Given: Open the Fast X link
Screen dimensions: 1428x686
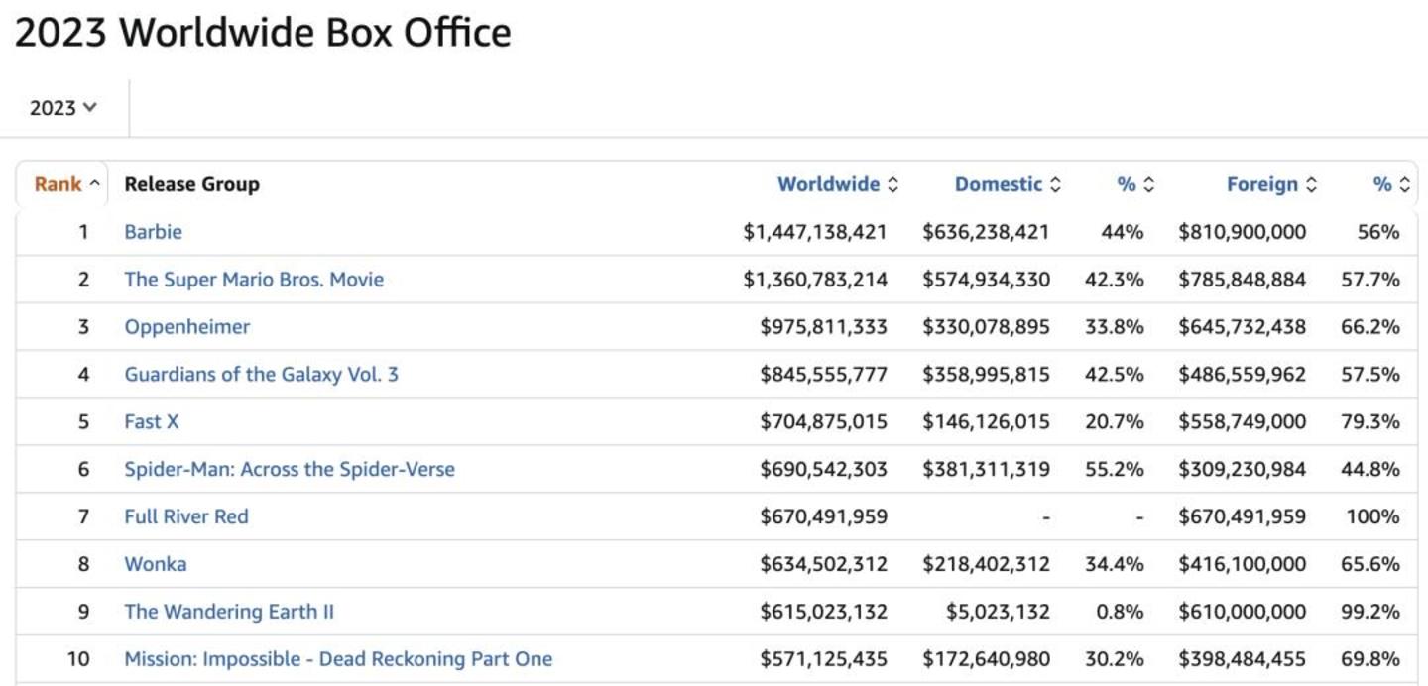Looking at the screenshot, I should pyautogui.click(x=152, y=422).
